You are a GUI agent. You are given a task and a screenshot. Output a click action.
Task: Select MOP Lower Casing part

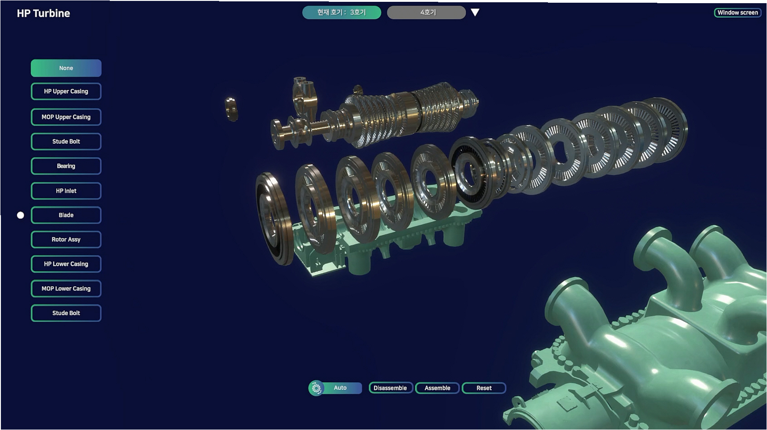coord(66,289)
